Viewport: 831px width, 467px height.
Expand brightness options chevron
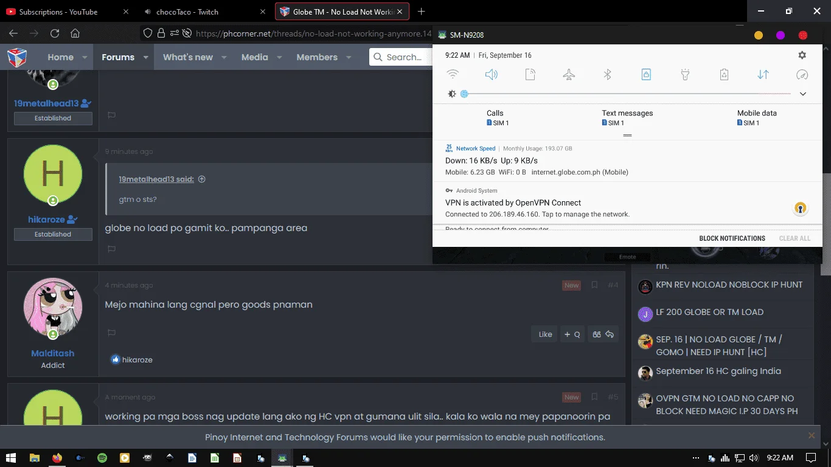pyautogui.click(x=803, y=94)
